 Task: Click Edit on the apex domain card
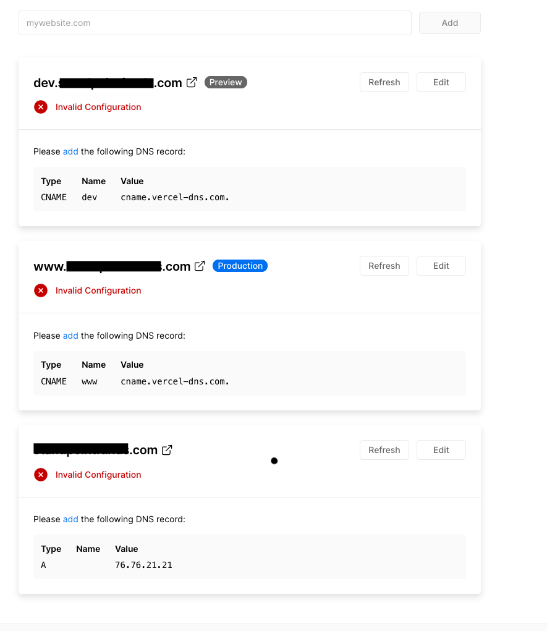pos(441,449)
